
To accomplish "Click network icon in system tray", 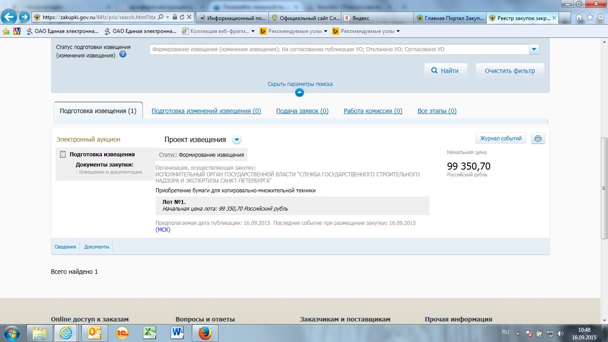I will (x=550, y=333).
